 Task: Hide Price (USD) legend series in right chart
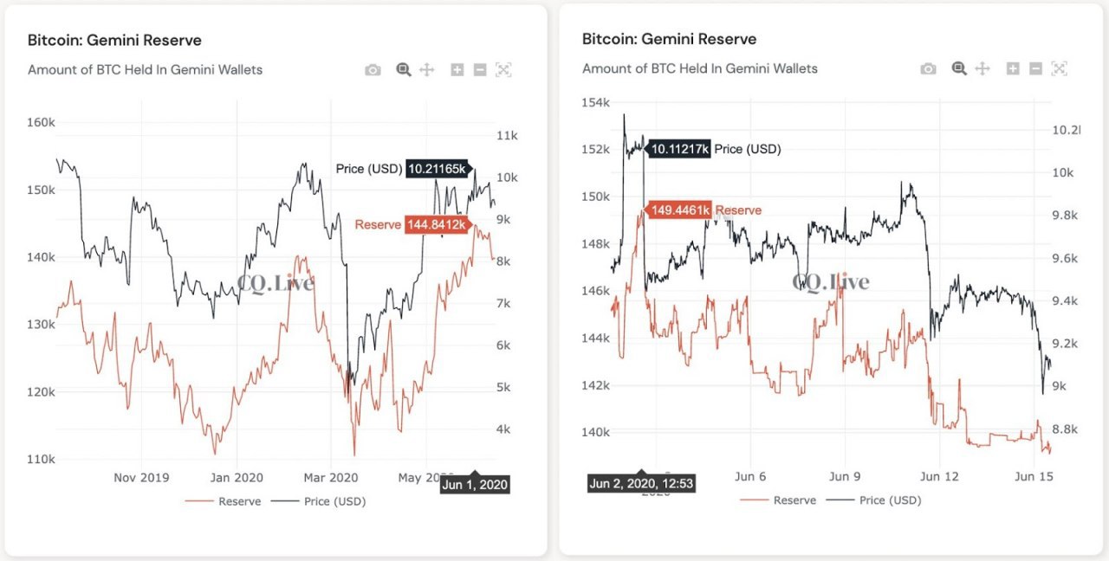coord(885,500)
